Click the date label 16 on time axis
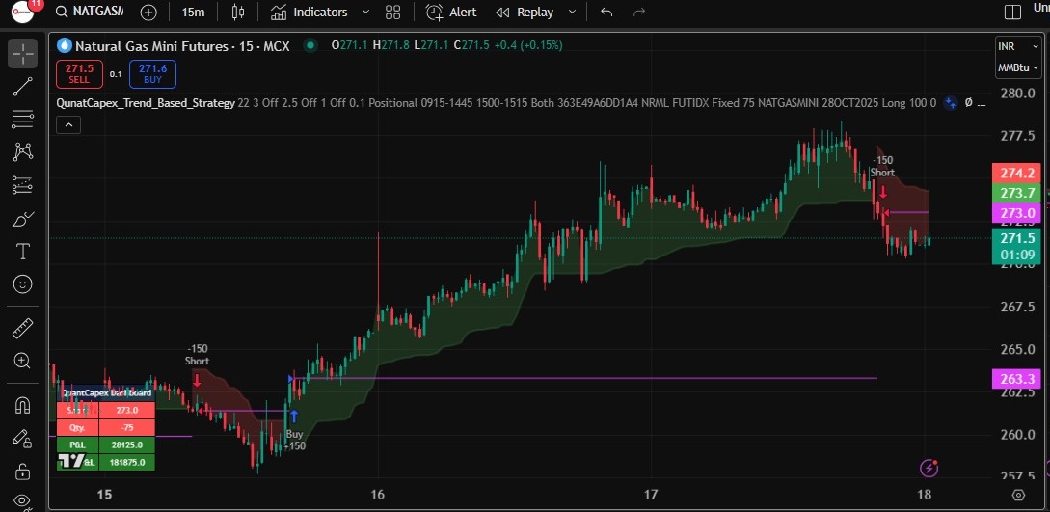 (378, 495)
